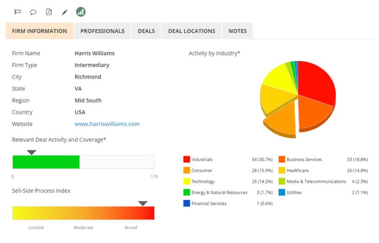Click the 'Consumer' legend label

(x=202, y=170)
